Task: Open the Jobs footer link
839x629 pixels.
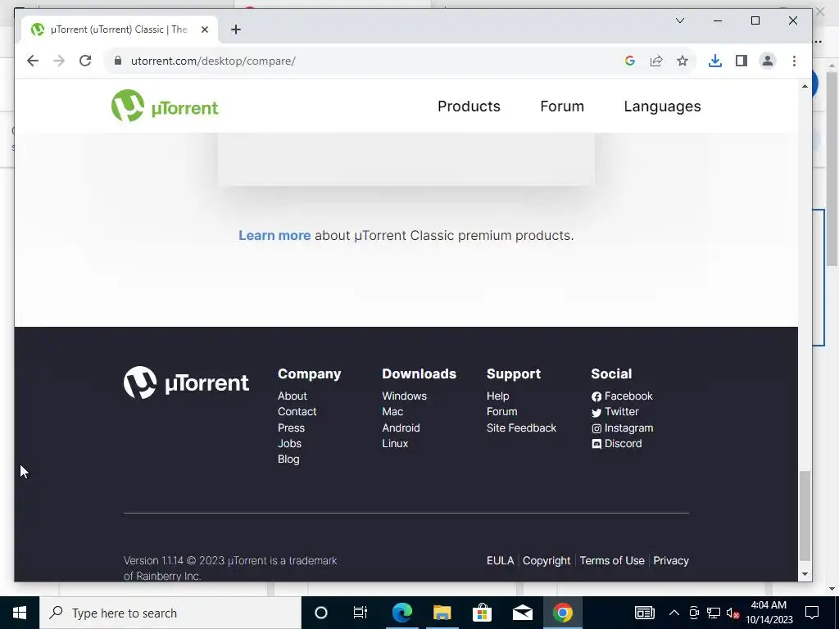Action: (289, 443)
